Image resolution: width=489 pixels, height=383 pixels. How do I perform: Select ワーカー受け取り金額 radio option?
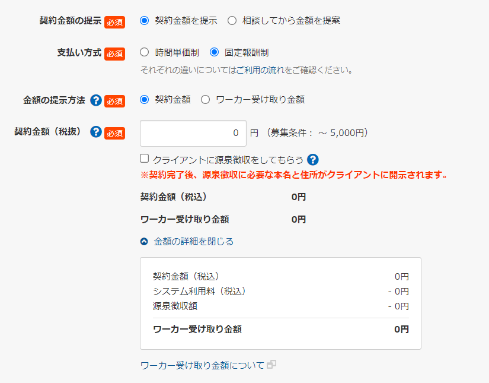[206, 100]
